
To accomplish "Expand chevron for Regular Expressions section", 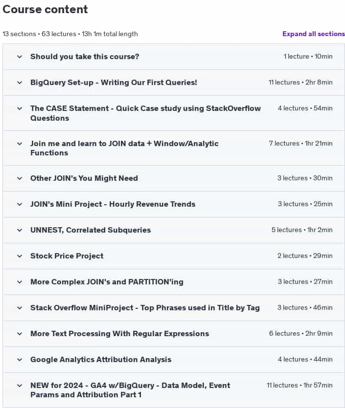I will (20, 334).
